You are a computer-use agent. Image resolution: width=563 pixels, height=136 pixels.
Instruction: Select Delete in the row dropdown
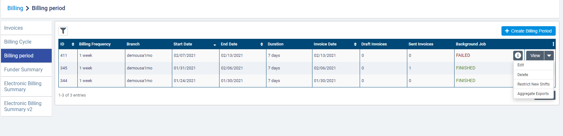[523, 75]
